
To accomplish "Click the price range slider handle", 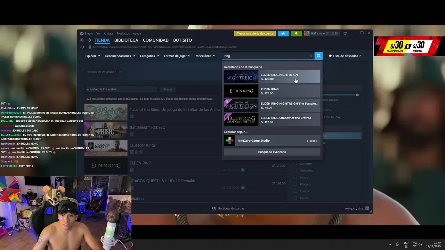I will click(x=357, y=95).
